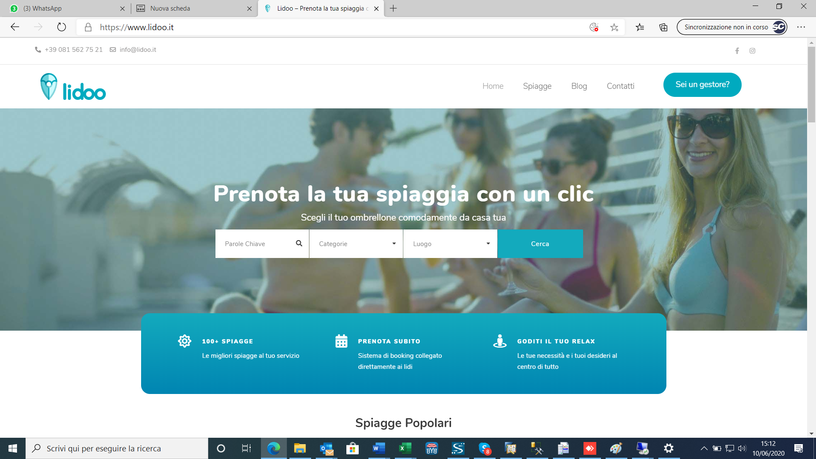Viewport: 816px width, 459px height.
Task: Open the favorites list icon
Action: [640, 27]
